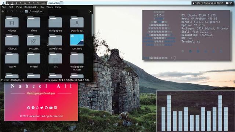Image resolution: width=235 pixels, height=132 pixels.
Task: Click the Twitter icon on Nabeel Ali card
Action: 41,107
